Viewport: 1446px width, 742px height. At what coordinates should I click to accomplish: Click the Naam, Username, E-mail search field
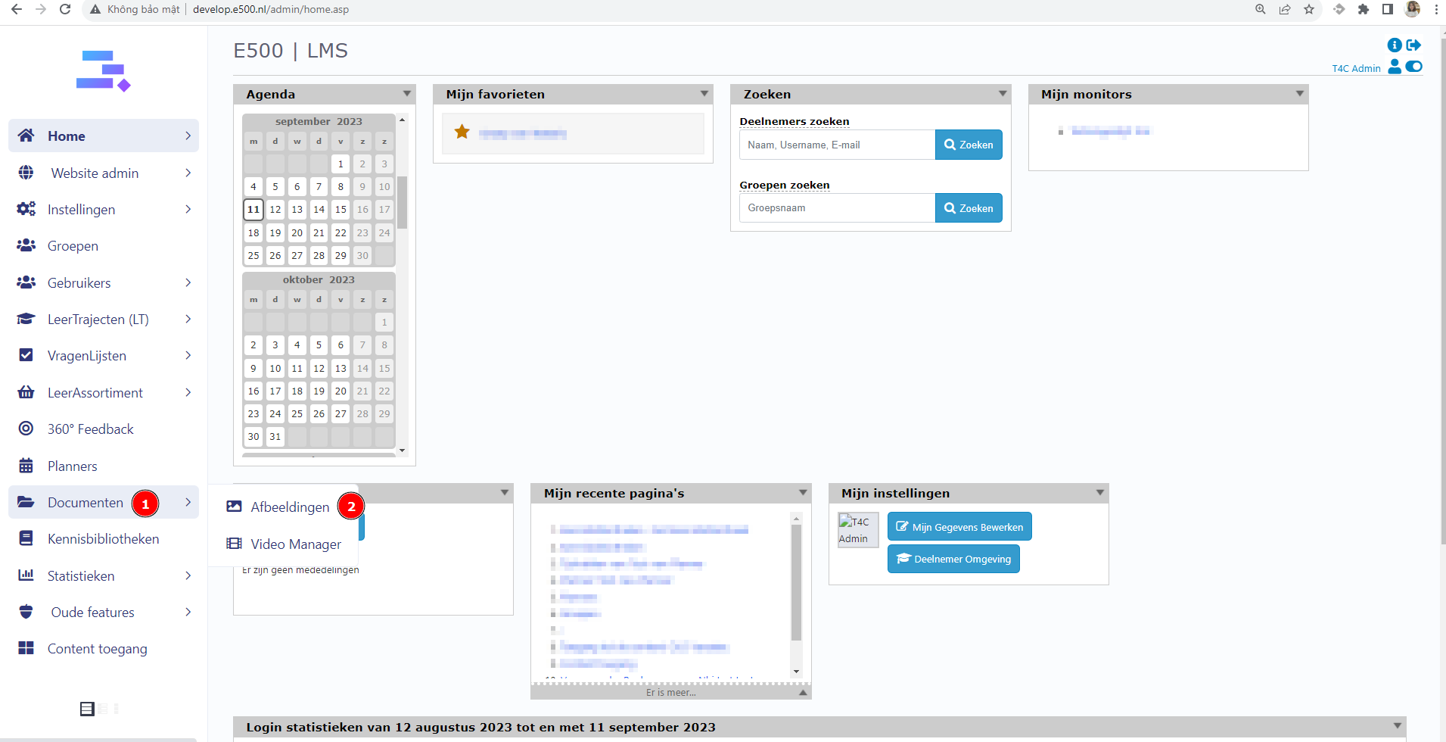point(836,145)
